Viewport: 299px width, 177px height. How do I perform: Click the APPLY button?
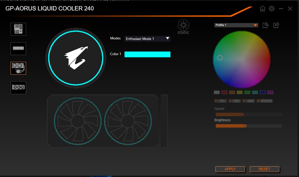coord(230,169)
